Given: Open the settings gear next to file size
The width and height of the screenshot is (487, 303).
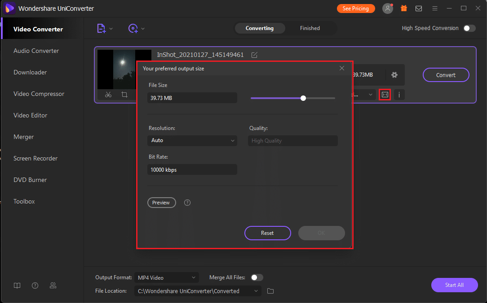Looking at the screenshot, I should tap(394, 75).
